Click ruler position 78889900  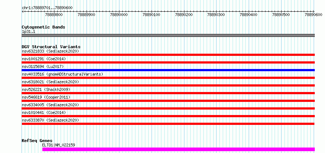[87, 15]
